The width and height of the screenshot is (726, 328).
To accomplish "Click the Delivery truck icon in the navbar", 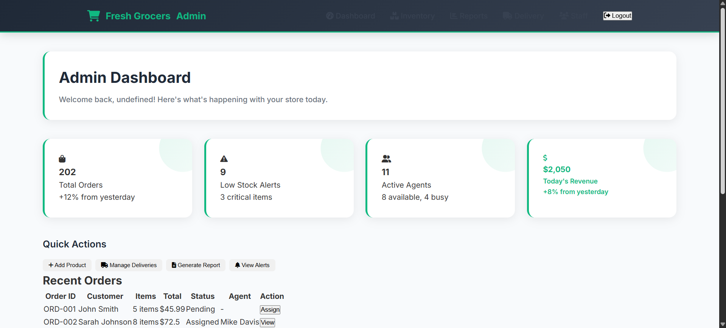I will (x=507, y=16).
